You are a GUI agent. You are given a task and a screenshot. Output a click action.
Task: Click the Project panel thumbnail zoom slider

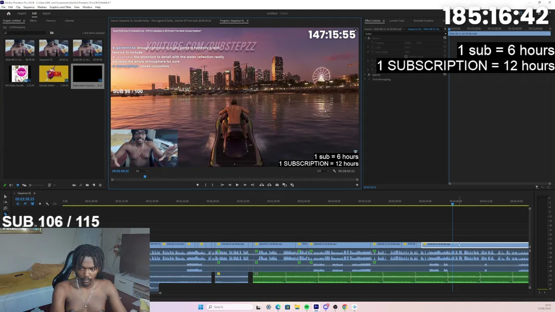click(36, 185)
